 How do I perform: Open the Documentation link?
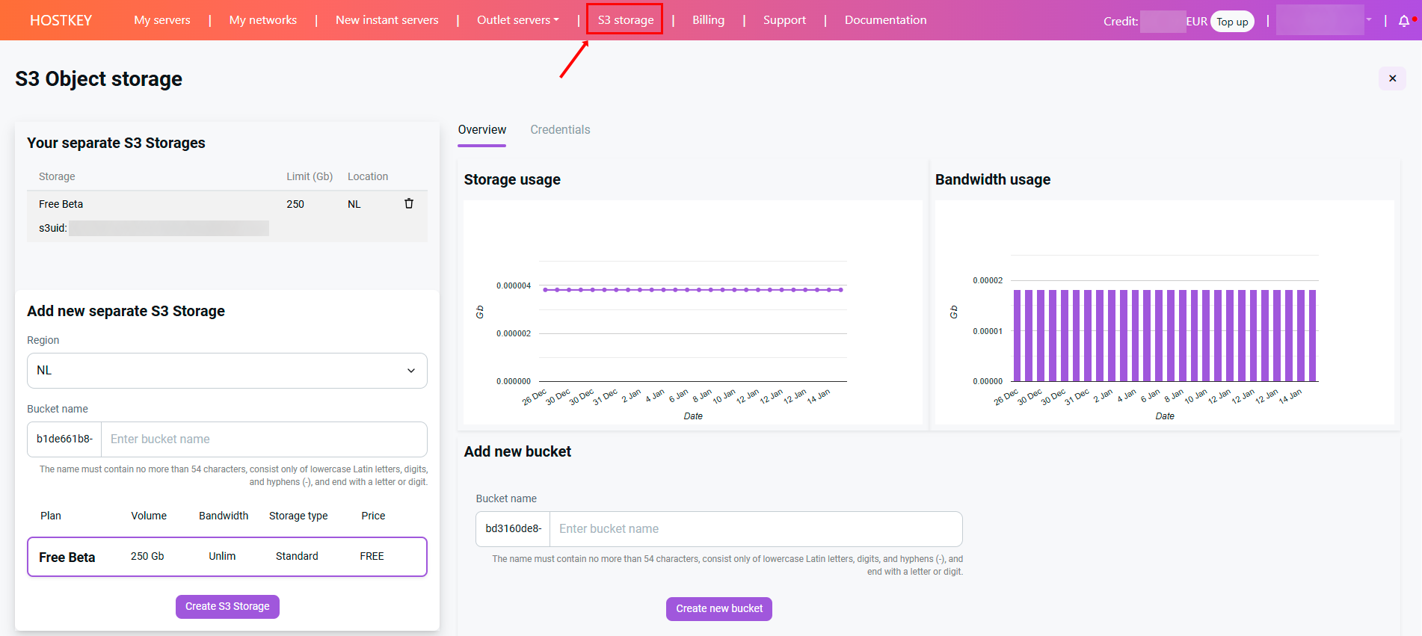click(x=885, y=20)
